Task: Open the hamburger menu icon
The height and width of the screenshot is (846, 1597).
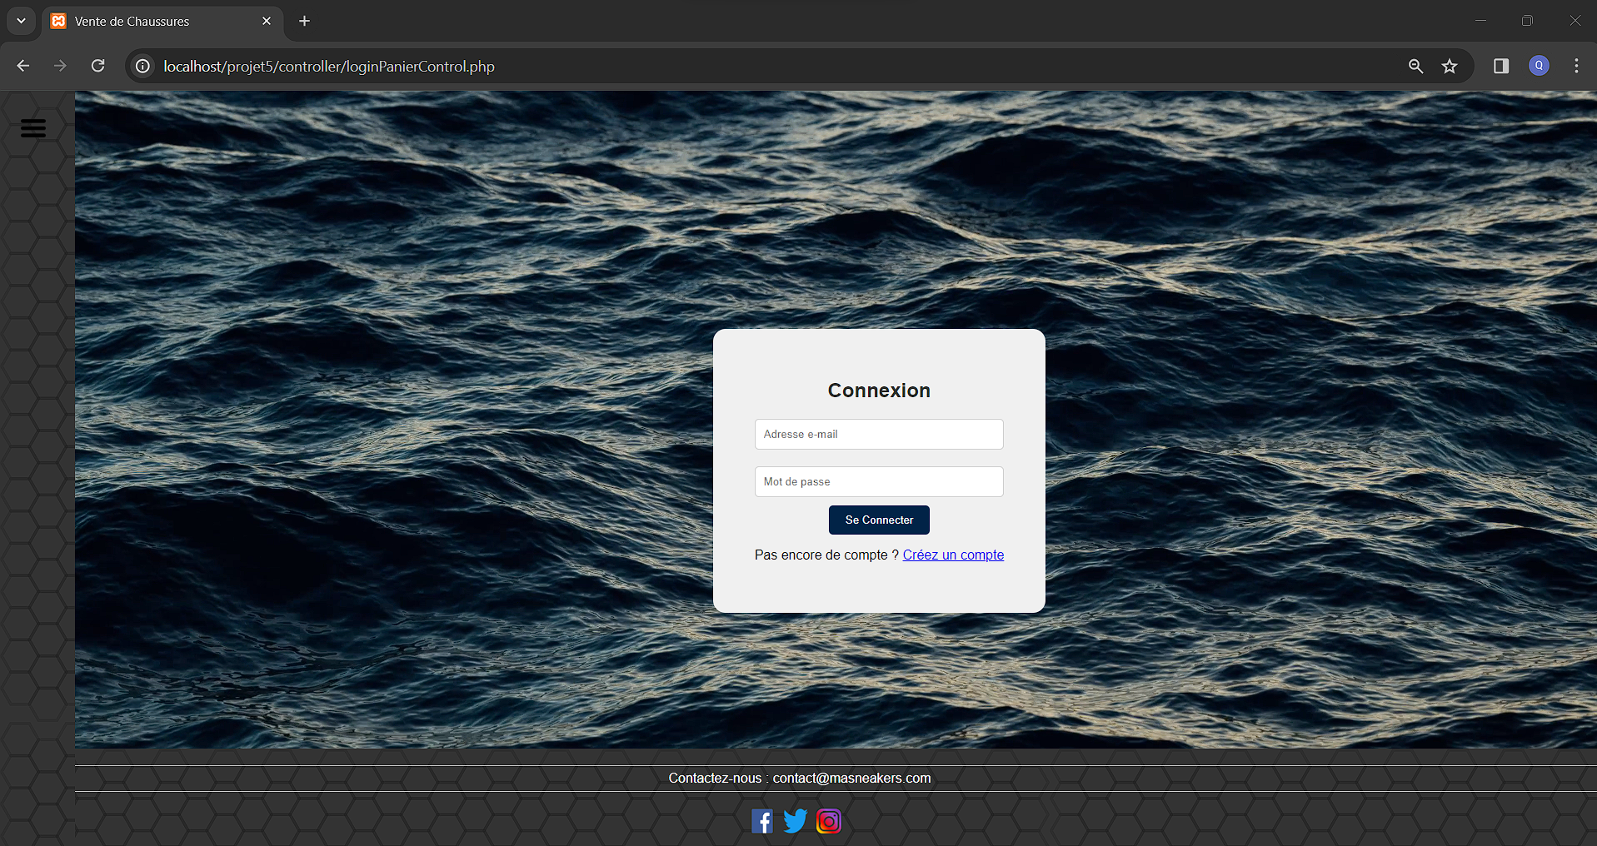Action: click(x=33, y=128)
